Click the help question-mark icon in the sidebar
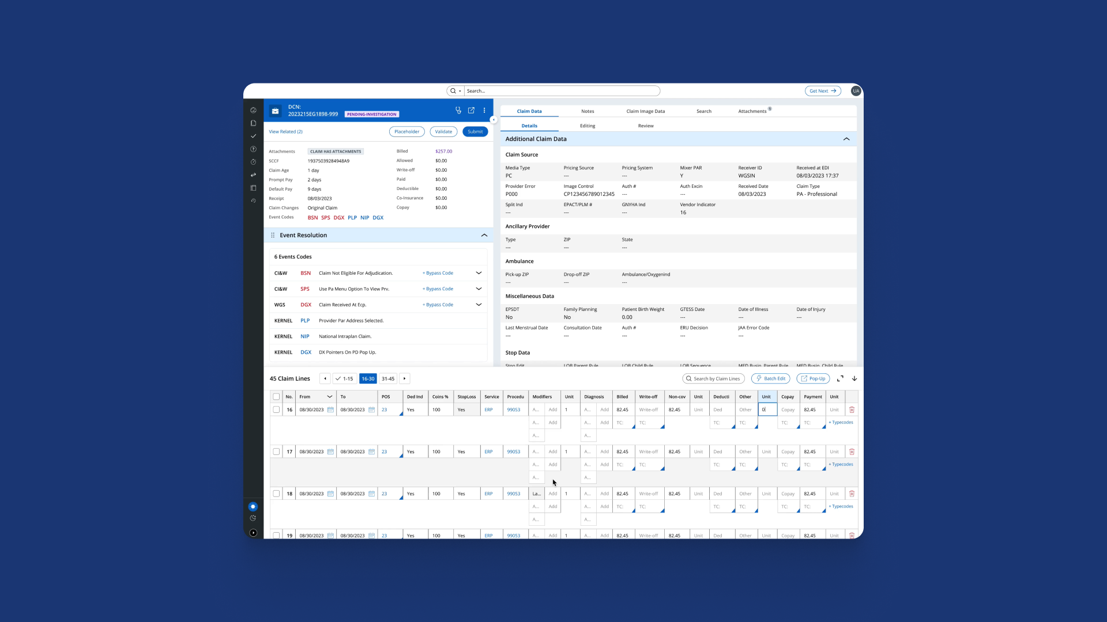The height and width of the screenshot is (622, 1107). [x=253, y=149]
